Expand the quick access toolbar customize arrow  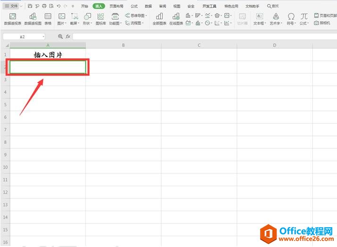pos(73,6)
